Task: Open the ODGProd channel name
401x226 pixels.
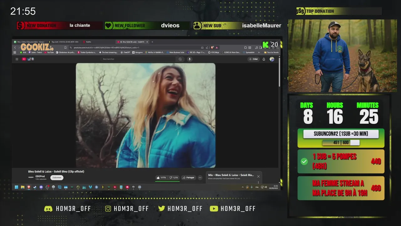Action: pyautogui.click(x=40, y=176)
